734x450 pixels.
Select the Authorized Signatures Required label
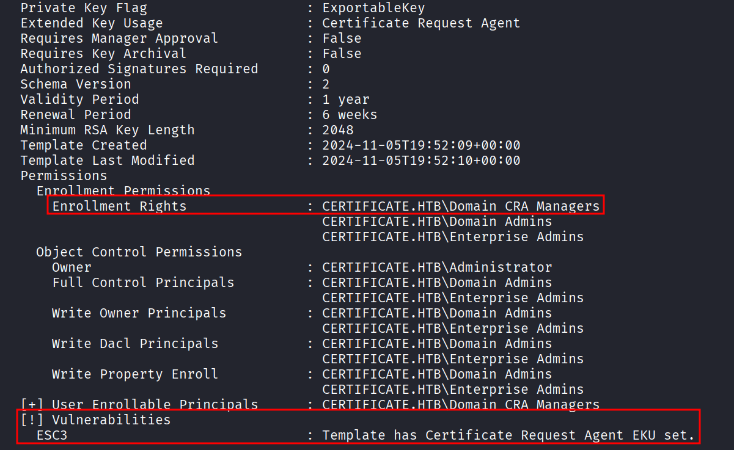coord(139,69)
